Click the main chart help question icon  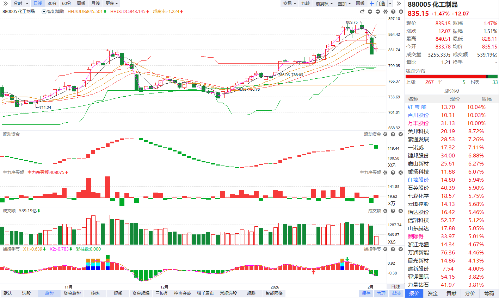tap(393, 12)
